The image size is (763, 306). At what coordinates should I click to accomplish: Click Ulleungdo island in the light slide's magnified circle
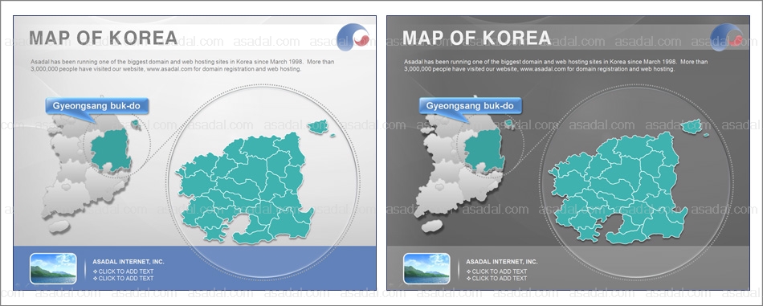(318, 127)
